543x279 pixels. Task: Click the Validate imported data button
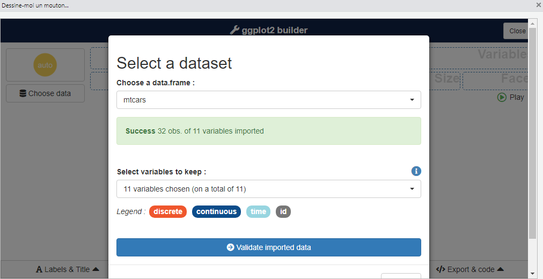[268, 247]
